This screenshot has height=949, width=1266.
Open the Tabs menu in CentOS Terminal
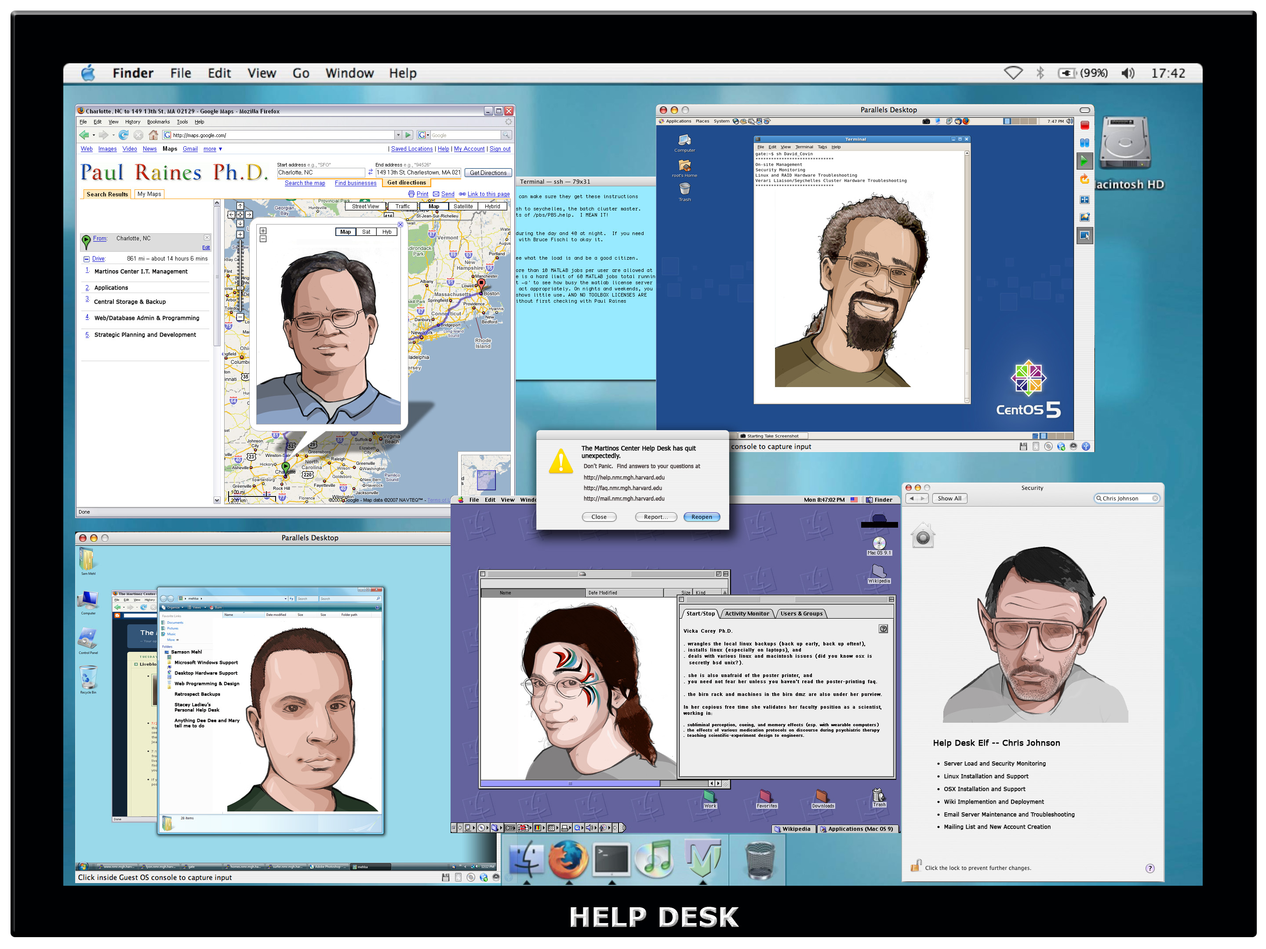coord(822,147)
